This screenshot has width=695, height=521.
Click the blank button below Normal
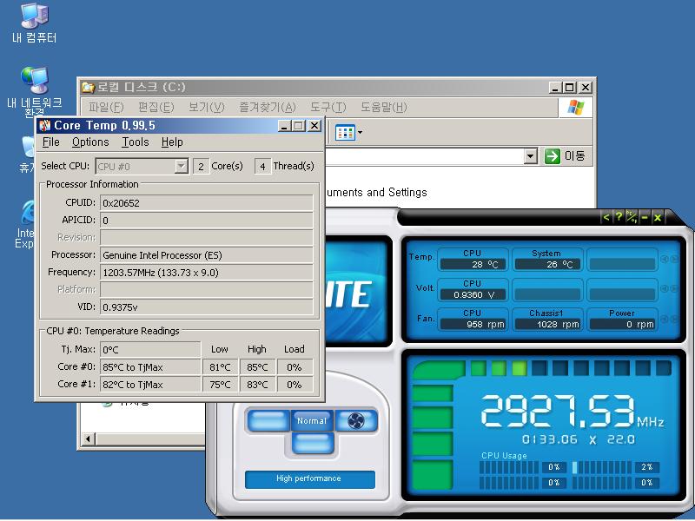[x=313, y=443]
